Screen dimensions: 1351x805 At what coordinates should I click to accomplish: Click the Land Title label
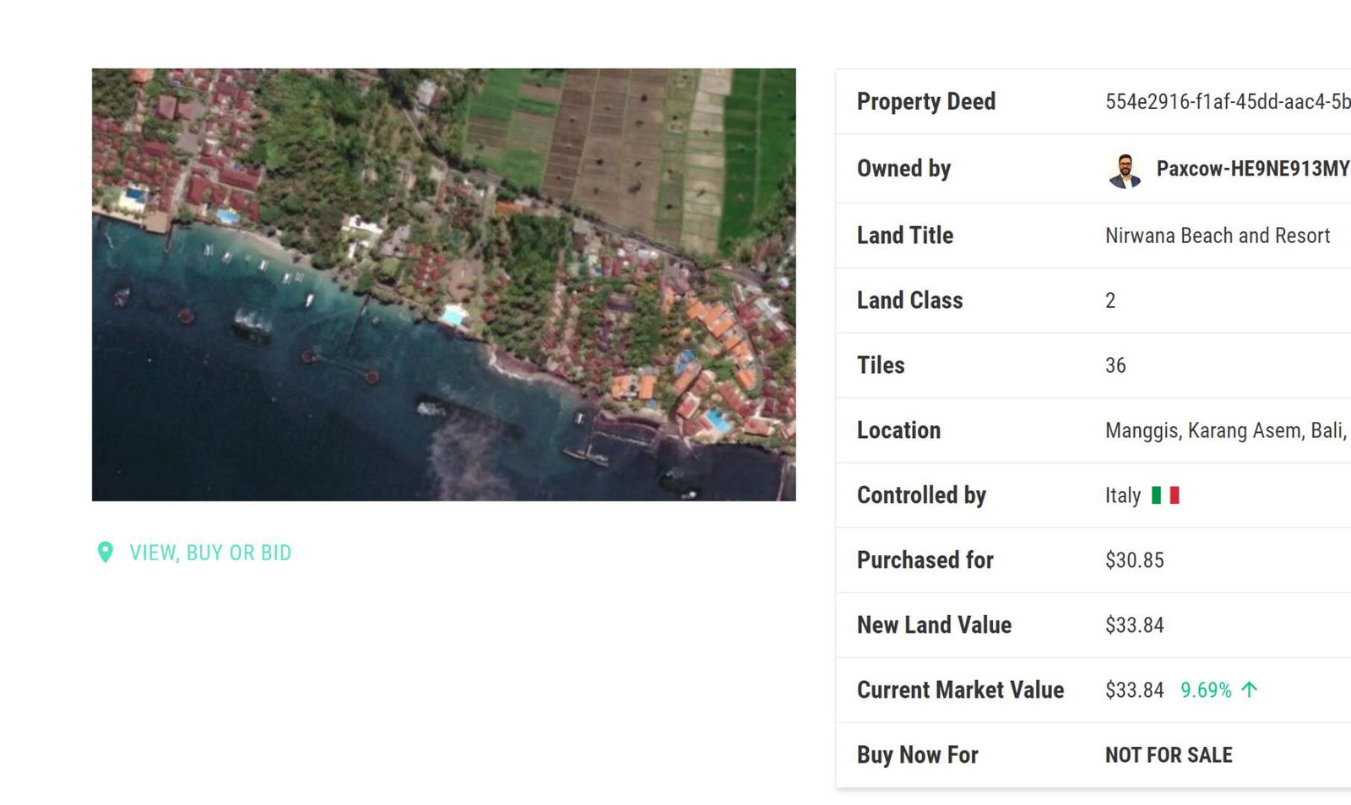(x=905, y=235)
